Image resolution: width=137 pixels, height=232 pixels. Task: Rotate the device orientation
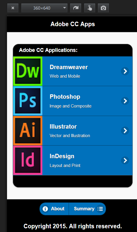(76, 8)
